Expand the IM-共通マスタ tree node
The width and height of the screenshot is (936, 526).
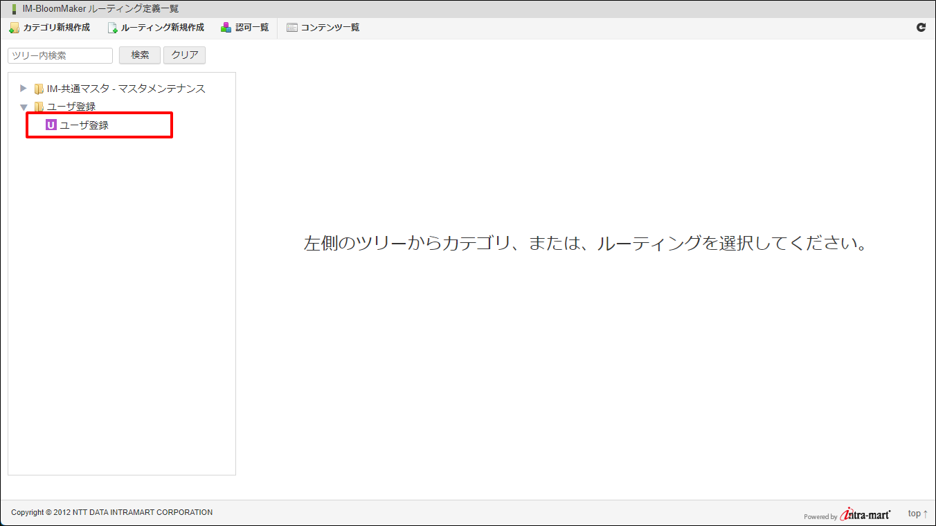[x=24, y=89]
